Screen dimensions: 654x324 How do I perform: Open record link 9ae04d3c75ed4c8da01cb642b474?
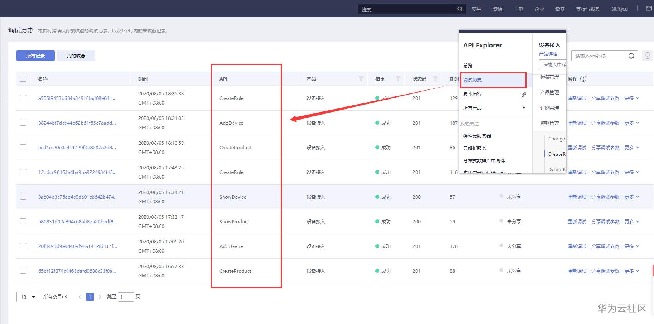click(x=78, y=197)
